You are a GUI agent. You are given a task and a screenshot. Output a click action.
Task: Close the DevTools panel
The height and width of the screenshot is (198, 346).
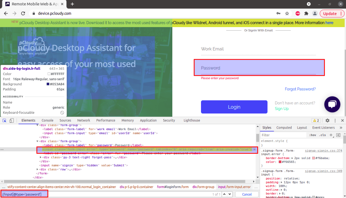(343, 120)
